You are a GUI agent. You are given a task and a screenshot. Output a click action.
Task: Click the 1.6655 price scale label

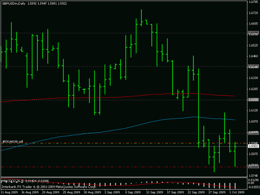click(x=253, y=24)
